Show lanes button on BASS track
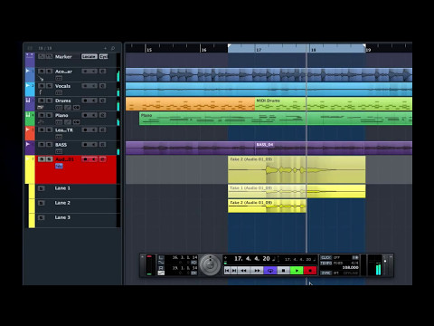The width and height of the screenshot is (434, 326). click(x=59, y=151)
